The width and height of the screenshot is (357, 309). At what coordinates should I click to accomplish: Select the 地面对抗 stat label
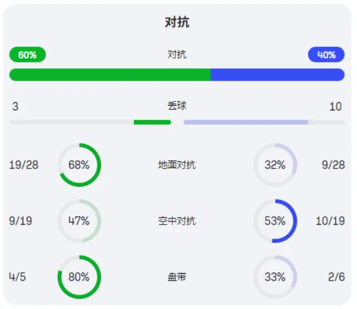pos(177,165)
